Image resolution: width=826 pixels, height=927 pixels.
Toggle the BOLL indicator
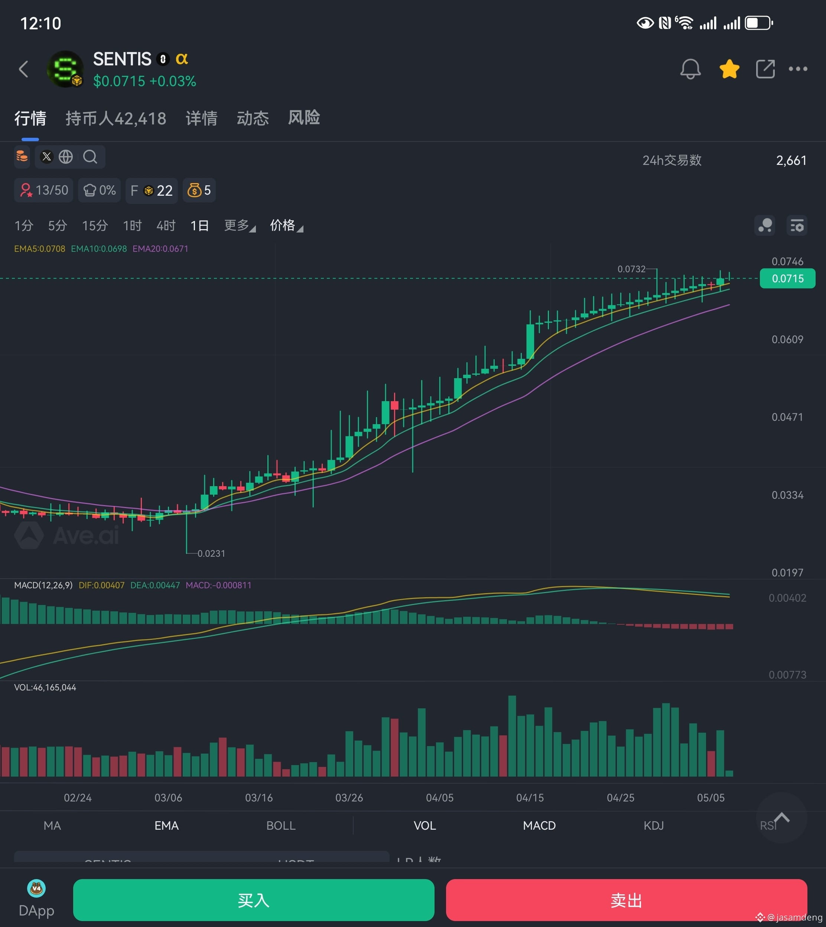click(x=281, y=825)
